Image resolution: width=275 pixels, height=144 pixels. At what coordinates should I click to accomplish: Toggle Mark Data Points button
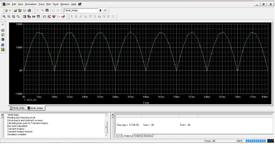58,16
